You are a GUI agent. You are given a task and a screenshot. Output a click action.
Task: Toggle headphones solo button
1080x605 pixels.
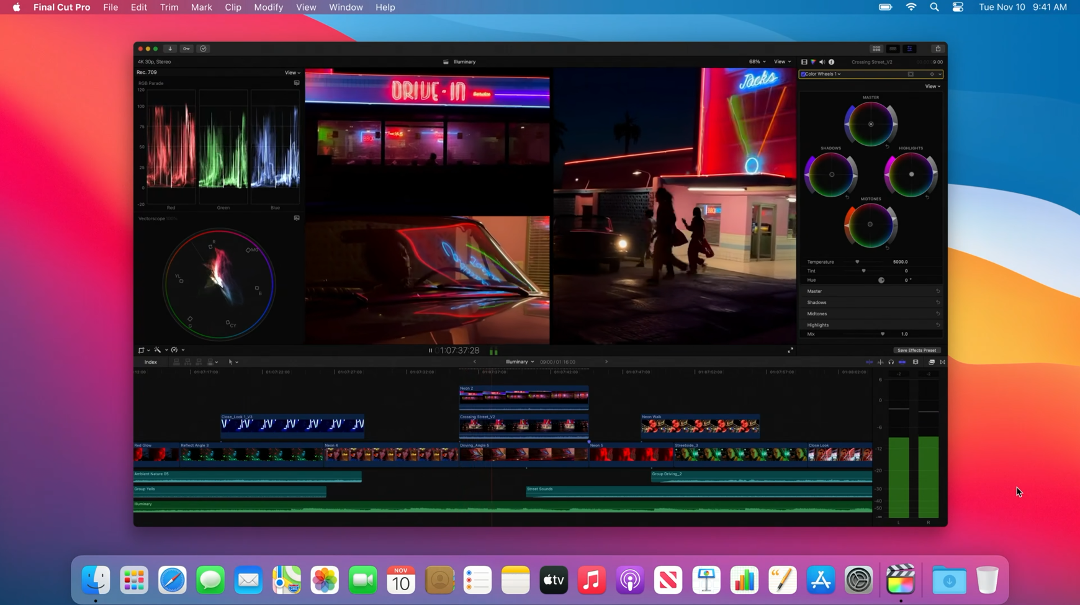pos(891,362)
